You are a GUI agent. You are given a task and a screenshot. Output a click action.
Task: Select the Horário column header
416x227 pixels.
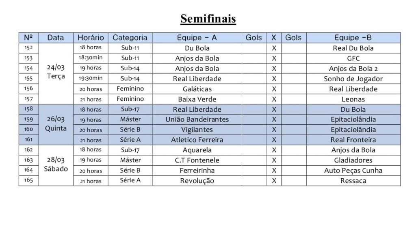pos(91,38)
